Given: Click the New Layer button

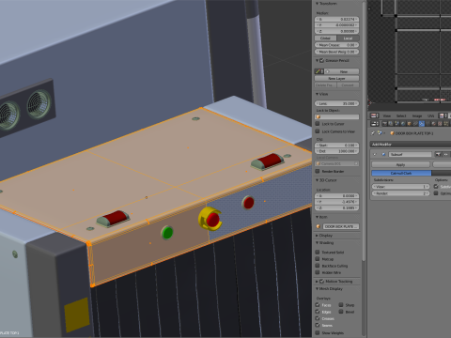Looking at the screenshot, I should click(336, 78).
